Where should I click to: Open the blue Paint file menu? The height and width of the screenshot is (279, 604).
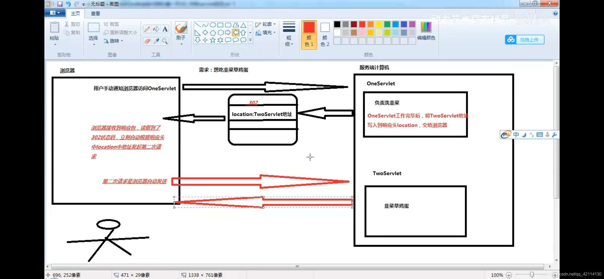tap(55, 13)
